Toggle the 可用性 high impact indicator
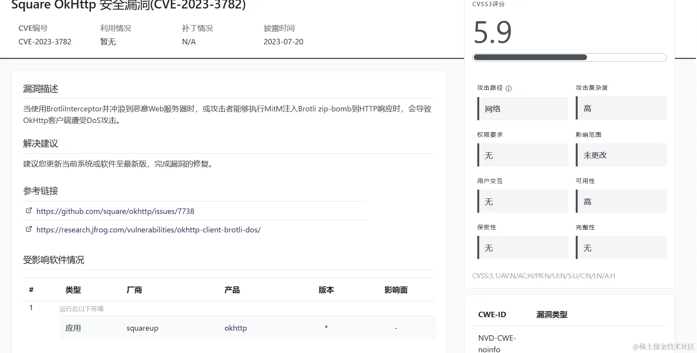This screenshot has width=697, height=353. [621, 201]
